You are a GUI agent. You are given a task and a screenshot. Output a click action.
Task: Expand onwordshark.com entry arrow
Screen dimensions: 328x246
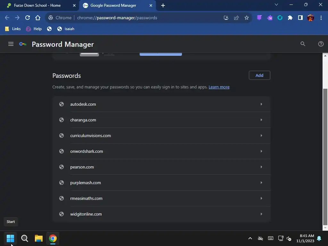(261, 151)
